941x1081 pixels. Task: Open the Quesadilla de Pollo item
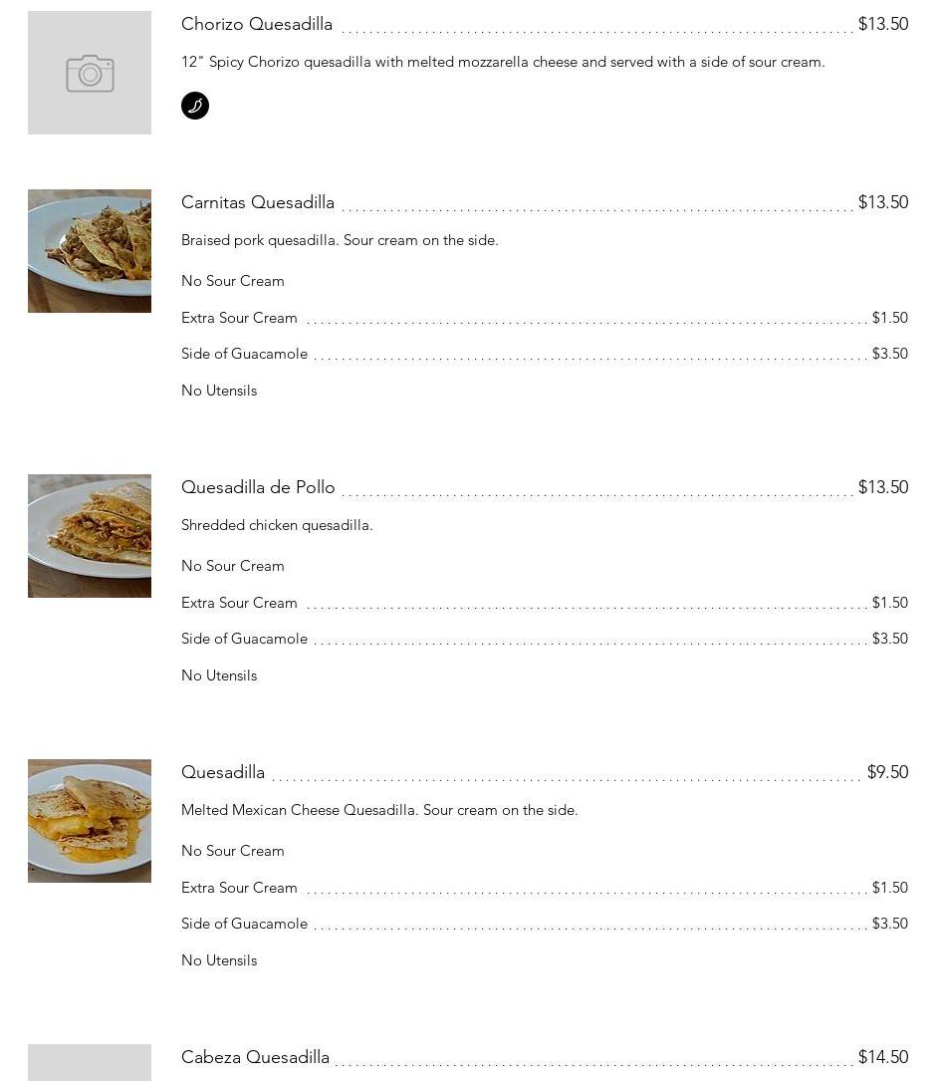[x=258, y=487]
